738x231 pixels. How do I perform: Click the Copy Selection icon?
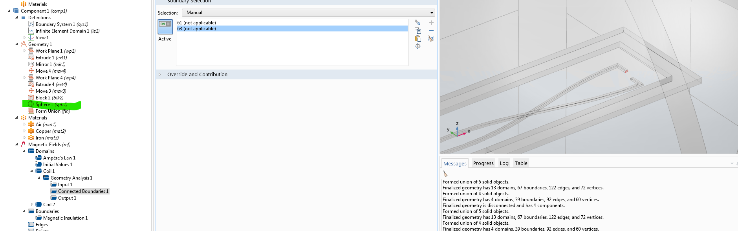coord(418,31)
